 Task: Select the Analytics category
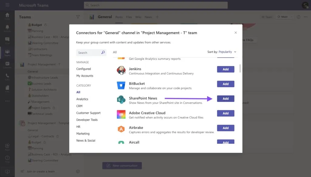82,99
